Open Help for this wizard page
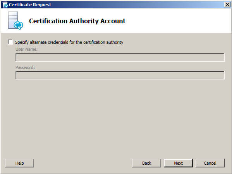This screenshot has width=232, height=174. click(x=19, y=163)
